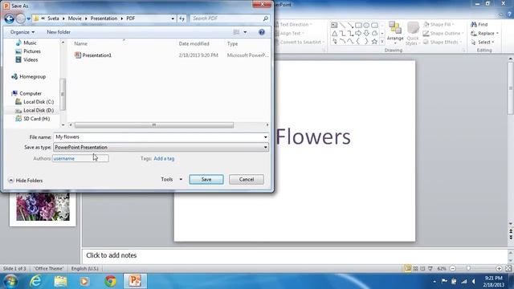Fit slide to current window icon
Viewport: 514px width, 289px height.
(x=508, y=269)
